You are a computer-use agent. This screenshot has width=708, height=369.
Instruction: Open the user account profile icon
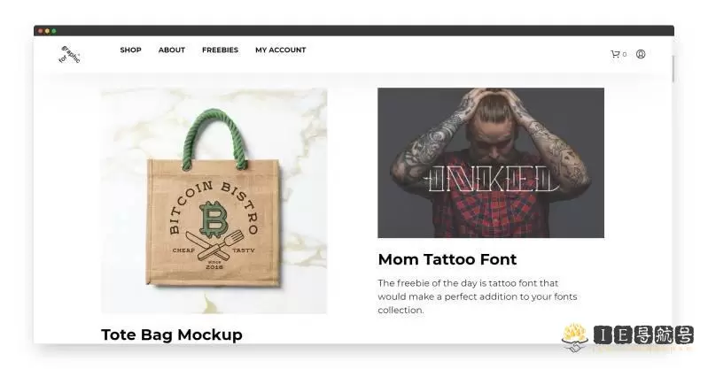(641, 54)
